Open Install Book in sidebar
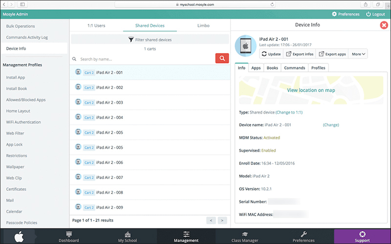 (17, 89)
